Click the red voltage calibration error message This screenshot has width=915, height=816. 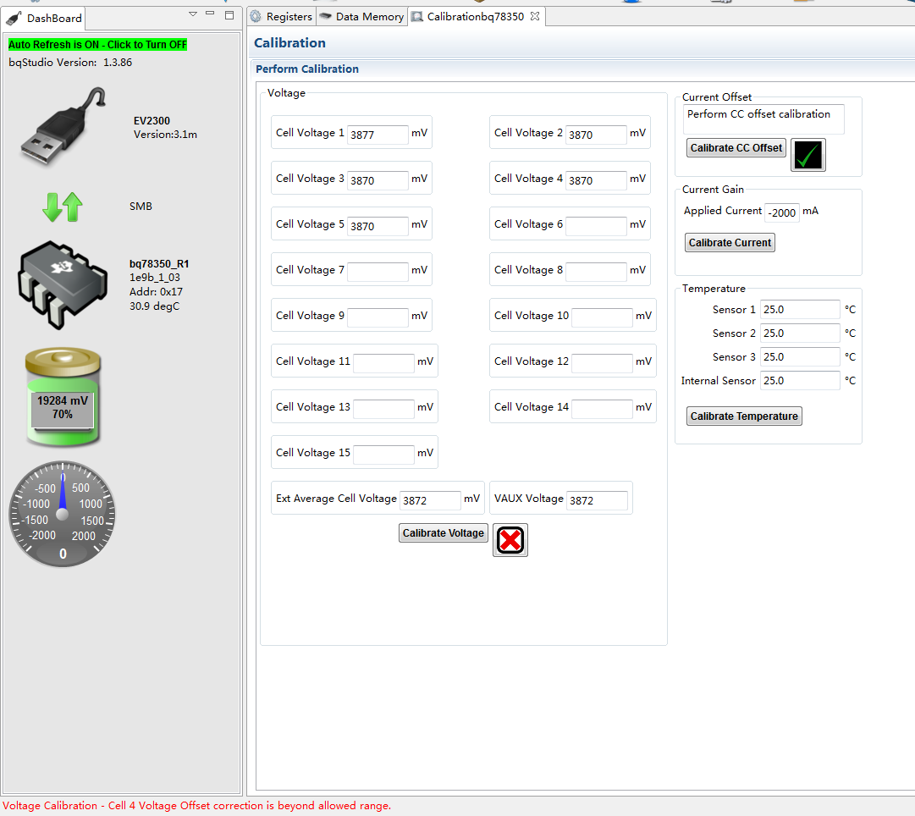pyautogui.click(x=196, y=806)
